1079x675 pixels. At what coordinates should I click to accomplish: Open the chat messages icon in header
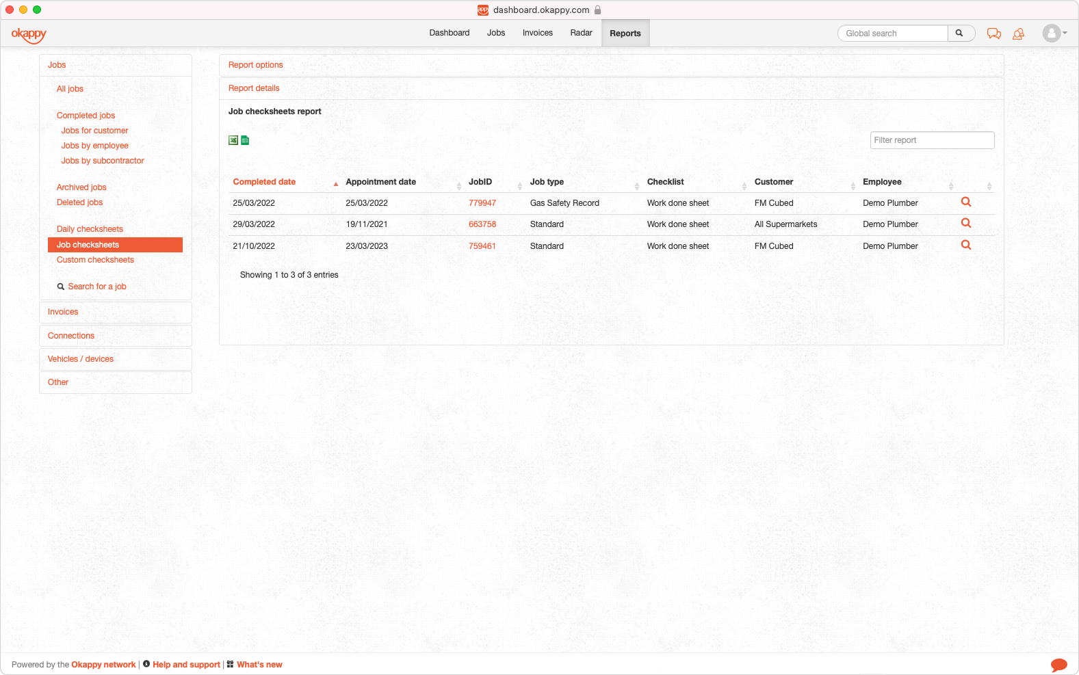(x=994, y=34)
